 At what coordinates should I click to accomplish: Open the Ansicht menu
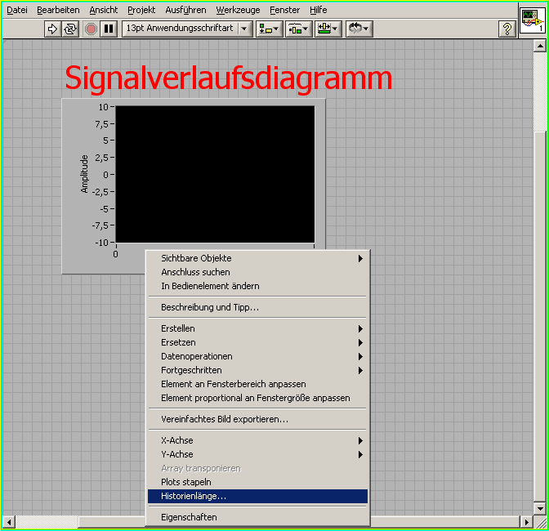[x=103, y=10]
